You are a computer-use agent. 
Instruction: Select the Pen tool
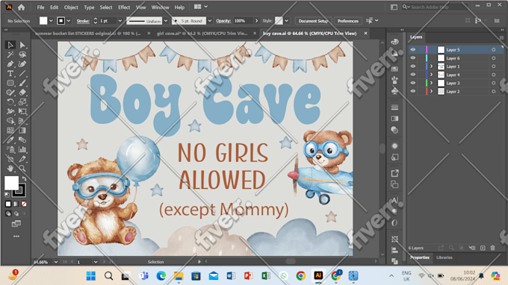10,64
